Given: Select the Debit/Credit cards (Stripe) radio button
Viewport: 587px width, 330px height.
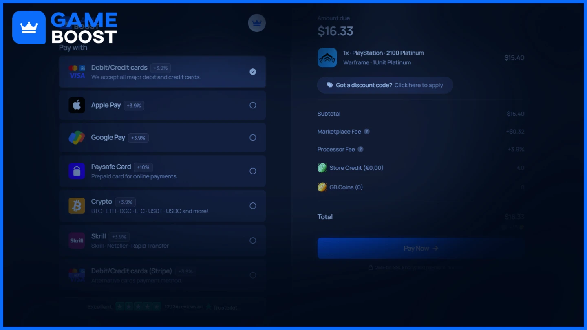Looking at the screenshot, I should click(x=253, y=275).
